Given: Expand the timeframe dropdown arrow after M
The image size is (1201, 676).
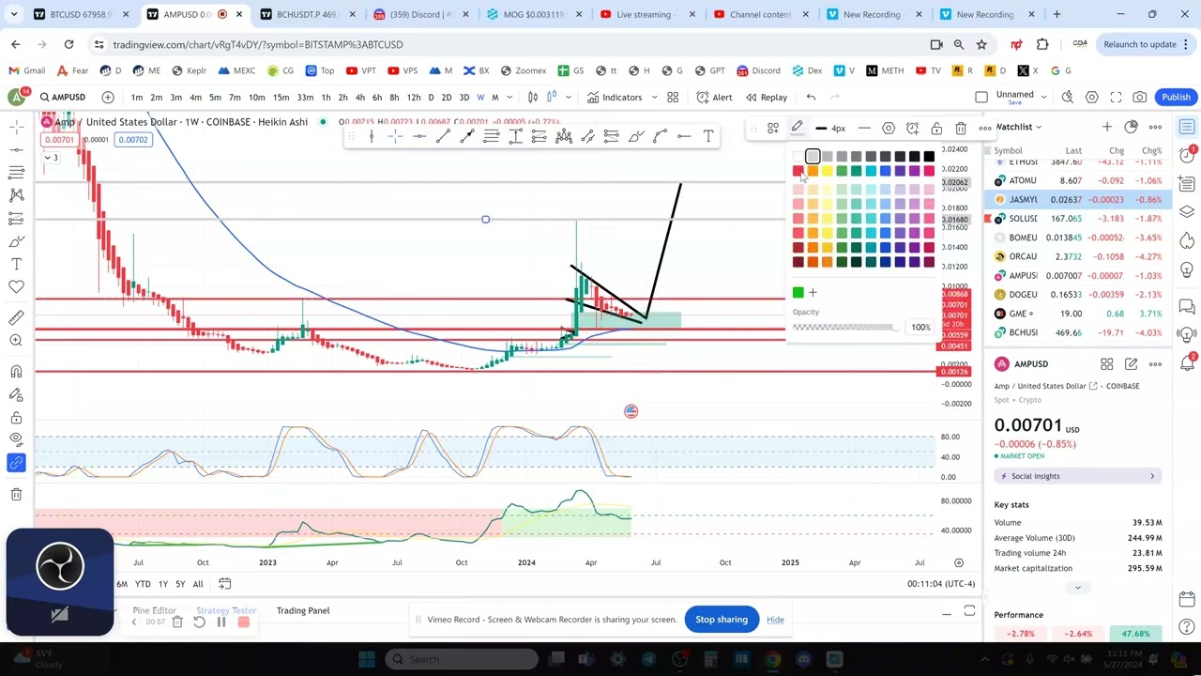Looking at the screenshot, I should 509,98.
